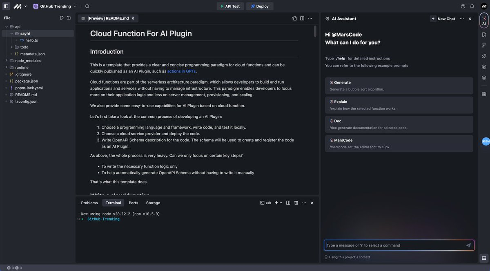This screenshot has width=490, height=271.
Task: Switch to the Problems tab
Action: click(89, 203)
